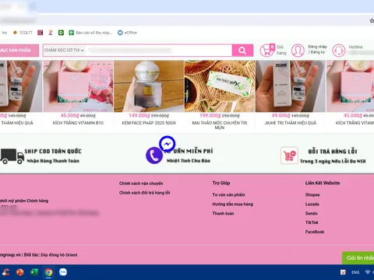
Task: Open the Messenger chat bubble icon
Action: coord(168,144)
